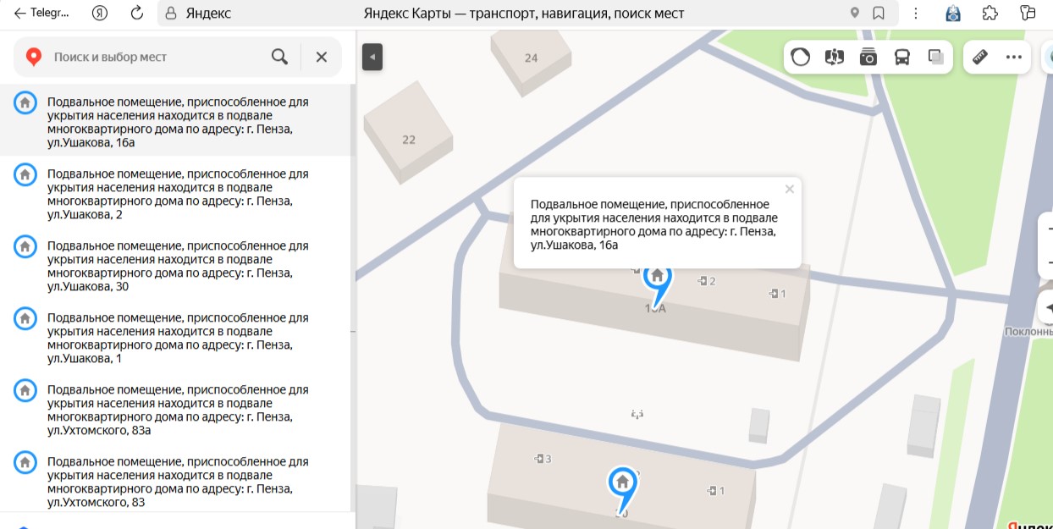Clear the search field with X
The width and height of the screenshot is (1053, 529).
(322, 57)
